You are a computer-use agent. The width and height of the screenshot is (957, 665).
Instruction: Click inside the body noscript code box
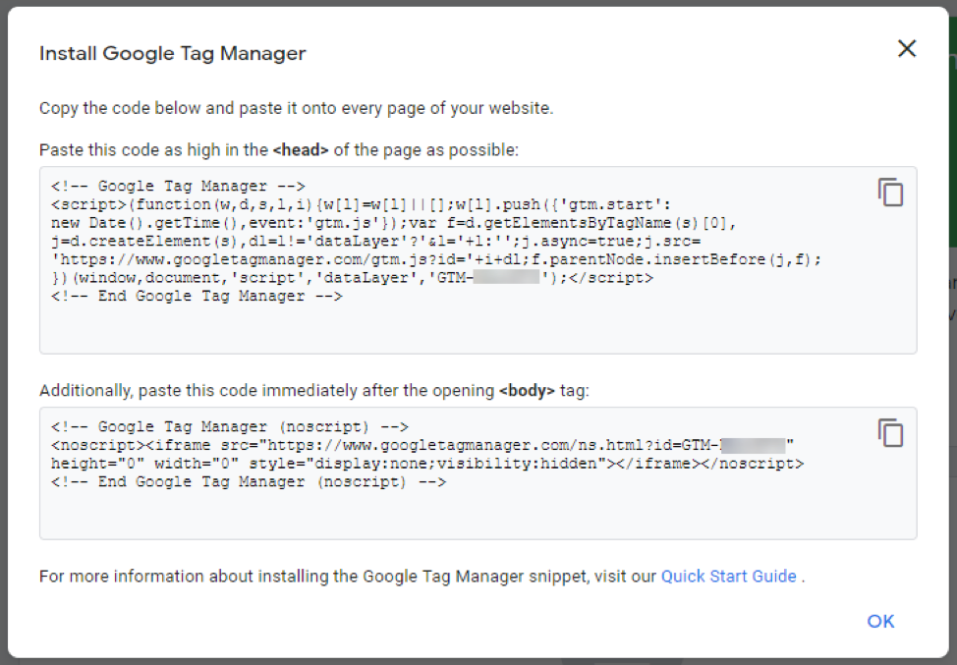478,472
